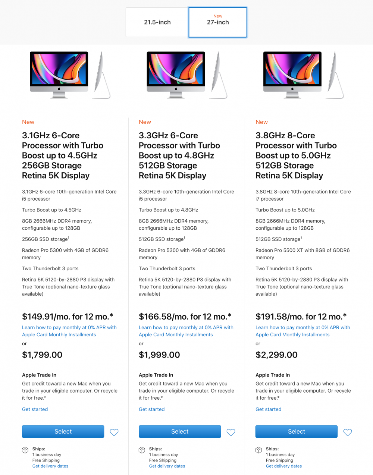Click the shipping box icon under the 3.1GHz model
Viewport: 373px width, 475px height.
[25, 450]
